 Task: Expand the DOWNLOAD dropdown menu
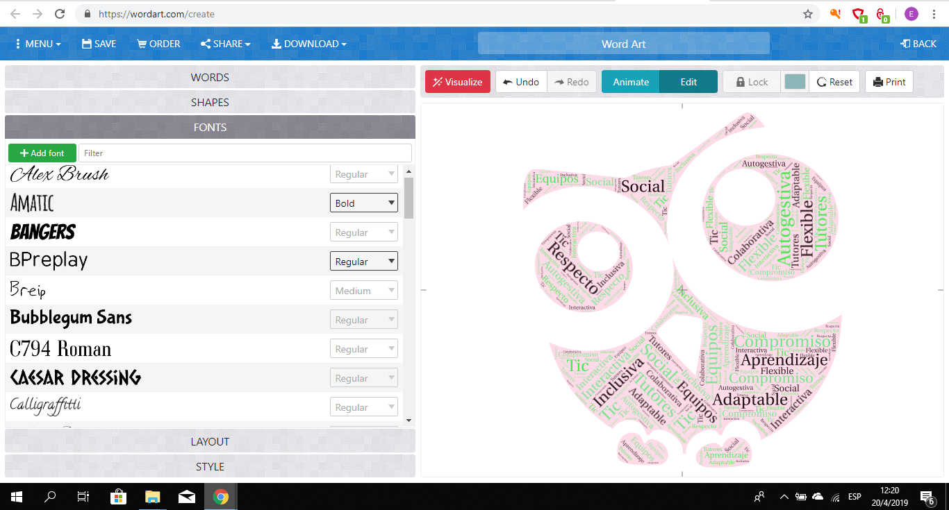tap(308, 44)
